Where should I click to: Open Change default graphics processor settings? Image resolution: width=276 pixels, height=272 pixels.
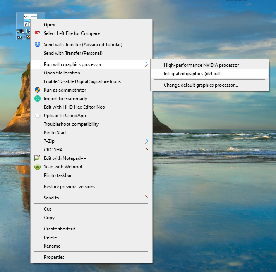pos(201,85)
